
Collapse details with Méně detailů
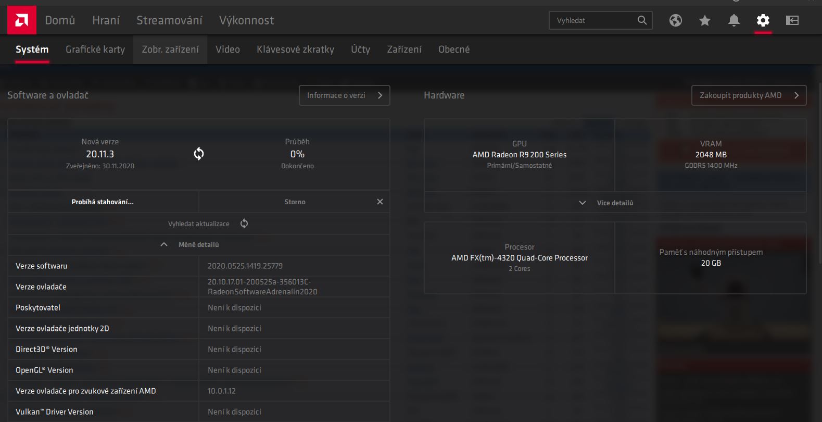click(x=199, y=244)
